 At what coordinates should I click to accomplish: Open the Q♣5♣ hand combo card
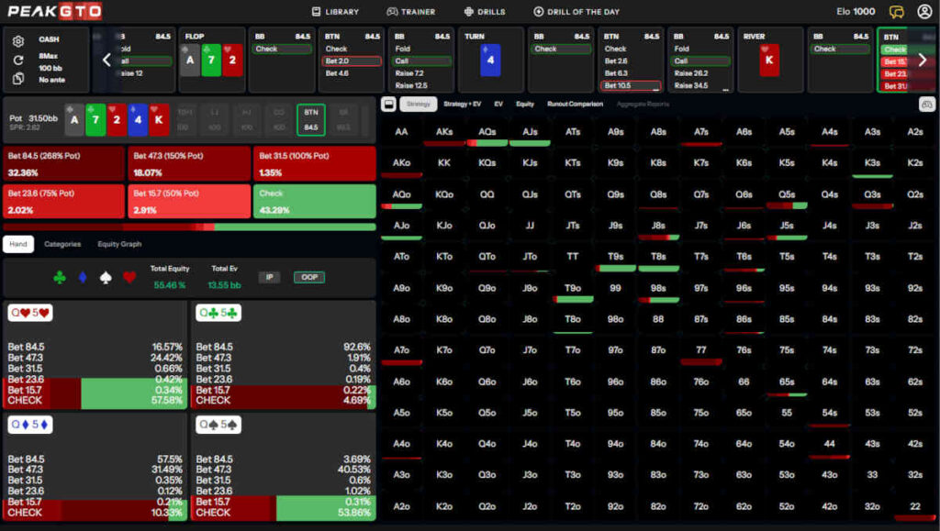point(284,355)
